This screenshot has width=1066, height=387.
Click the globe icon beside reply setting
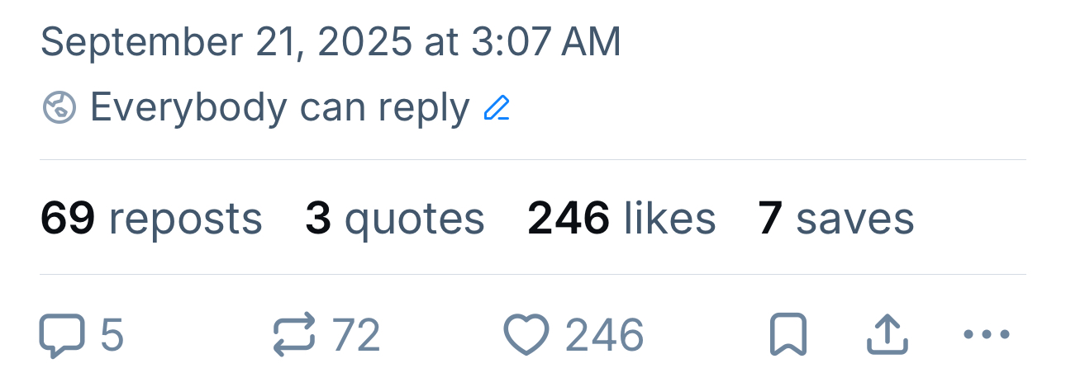pos(59,108)
